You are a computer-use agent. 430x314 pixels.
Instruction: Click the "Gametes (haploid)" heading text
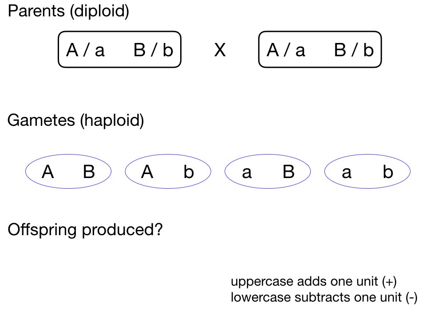click(76, 120)
